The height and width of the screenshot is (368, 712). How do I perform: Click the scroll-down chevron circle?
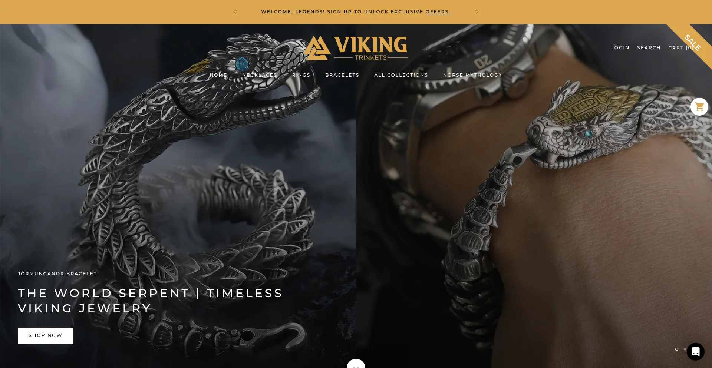click(356, 364)
